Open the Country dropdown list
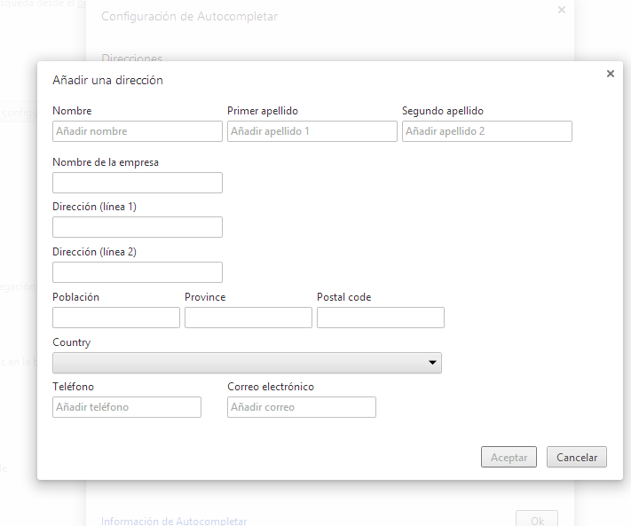 pos(247,363)
